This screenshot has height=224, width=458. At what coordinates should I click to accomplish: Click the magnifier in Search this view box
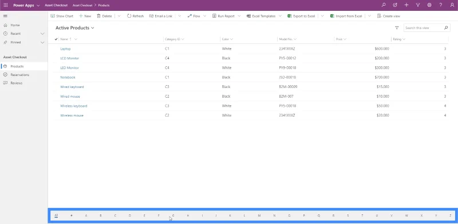446,27
